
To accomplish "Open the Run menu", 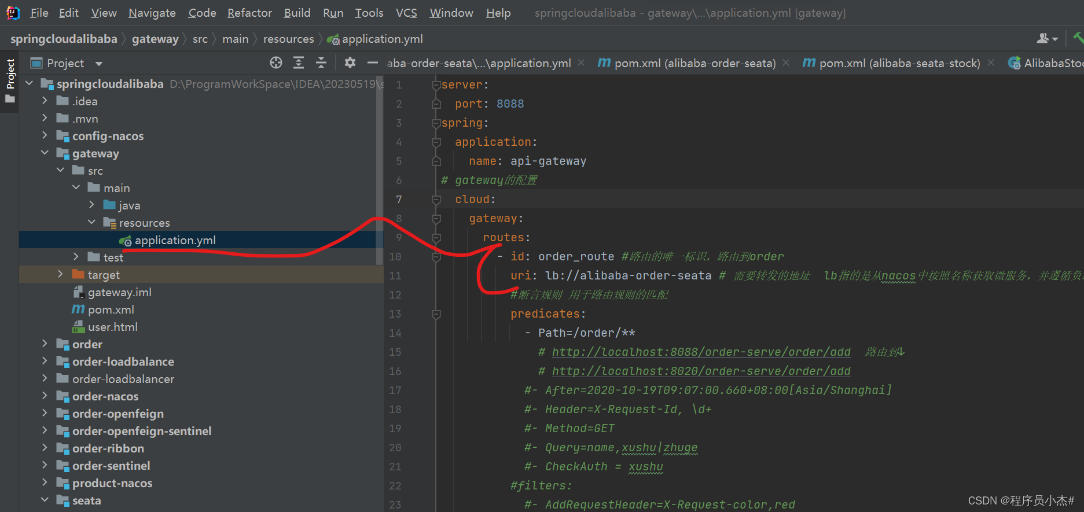I will pyautogui.click(x=333, y=13).
